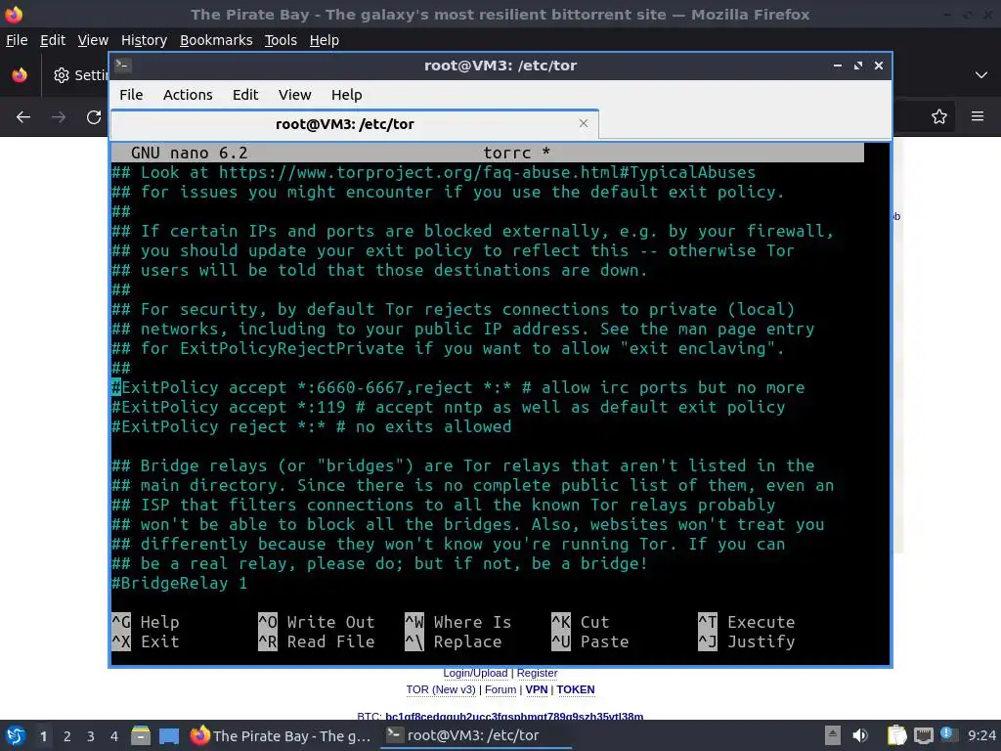
Task: Click the show desktop icon in taskbar
Action: pyautogui.click(x=168, y=735)
